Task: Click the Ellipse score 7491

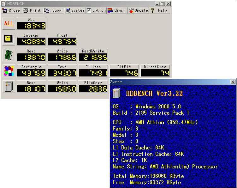Action: click(x=93, y=73)
